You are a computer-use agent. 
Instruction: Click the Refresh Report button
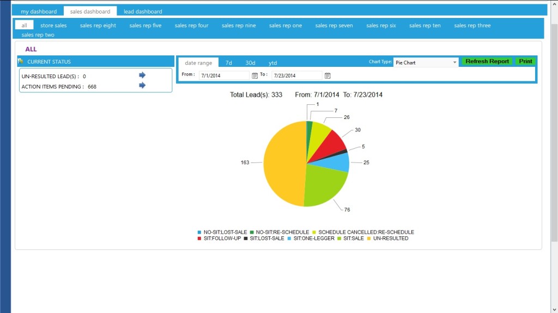487,61
